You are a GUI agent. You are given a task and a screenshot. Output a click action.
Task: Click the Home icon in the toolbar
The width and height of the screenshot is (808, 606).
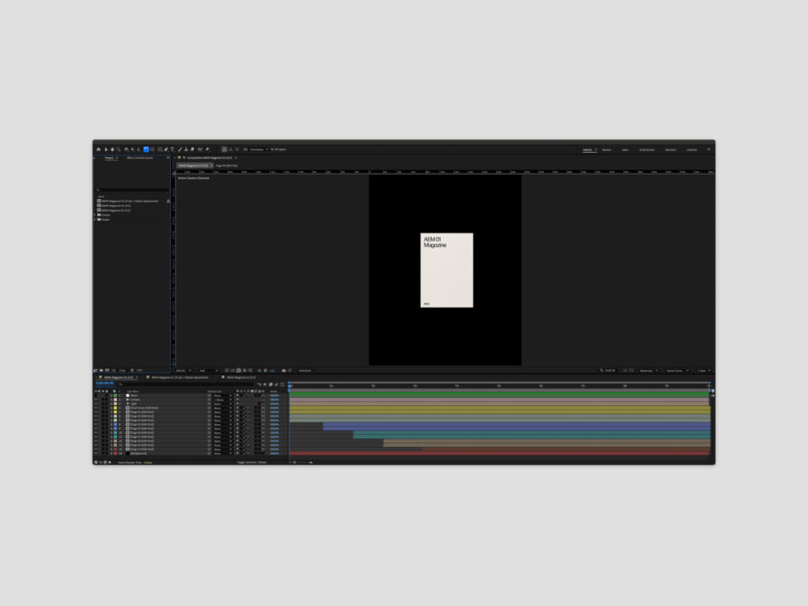tap(99, 149)
